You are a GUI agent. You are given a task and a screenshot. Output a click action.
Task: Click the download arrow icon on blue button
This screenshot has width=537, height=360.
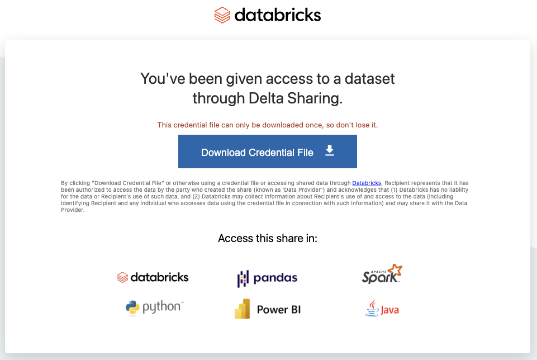click(x=330, y=150)
